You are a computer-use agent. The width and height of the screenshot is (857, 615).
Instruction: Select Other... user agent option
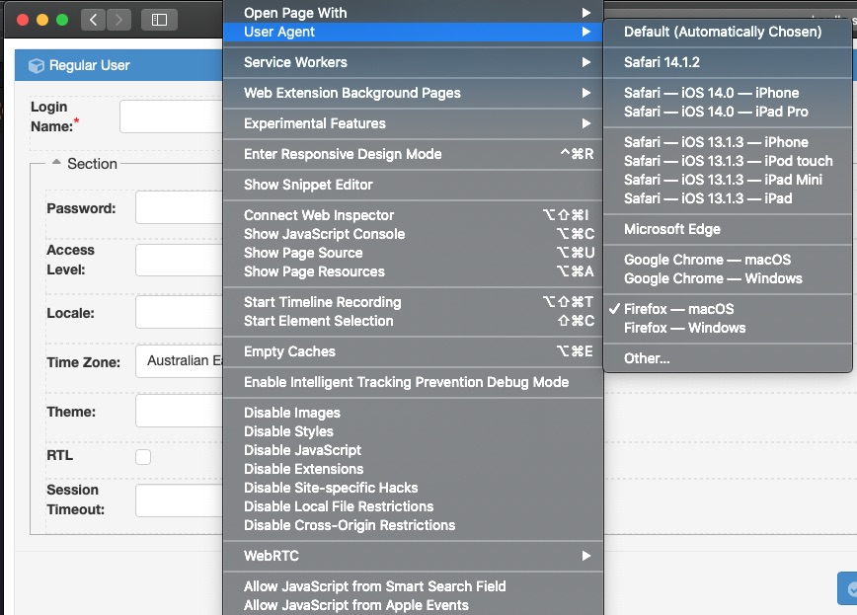(728, 358)
